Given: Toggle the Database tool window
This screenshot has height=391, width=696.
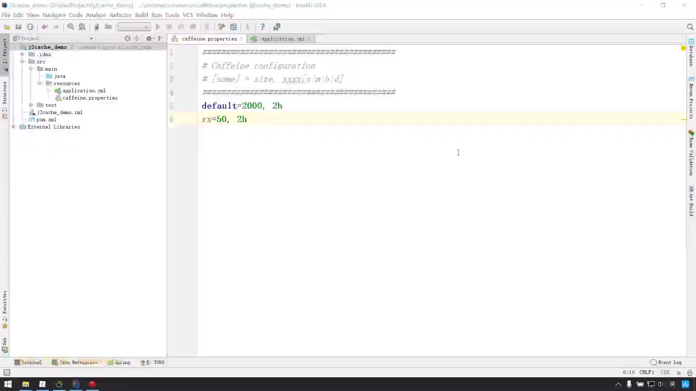Looking at the screenshot, I should (x=691, y=52).
